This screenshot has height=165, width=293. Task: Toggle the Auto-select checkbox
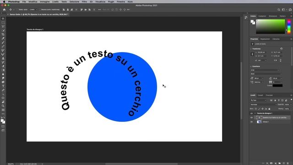pyautogui.click(x=17, y=10)
